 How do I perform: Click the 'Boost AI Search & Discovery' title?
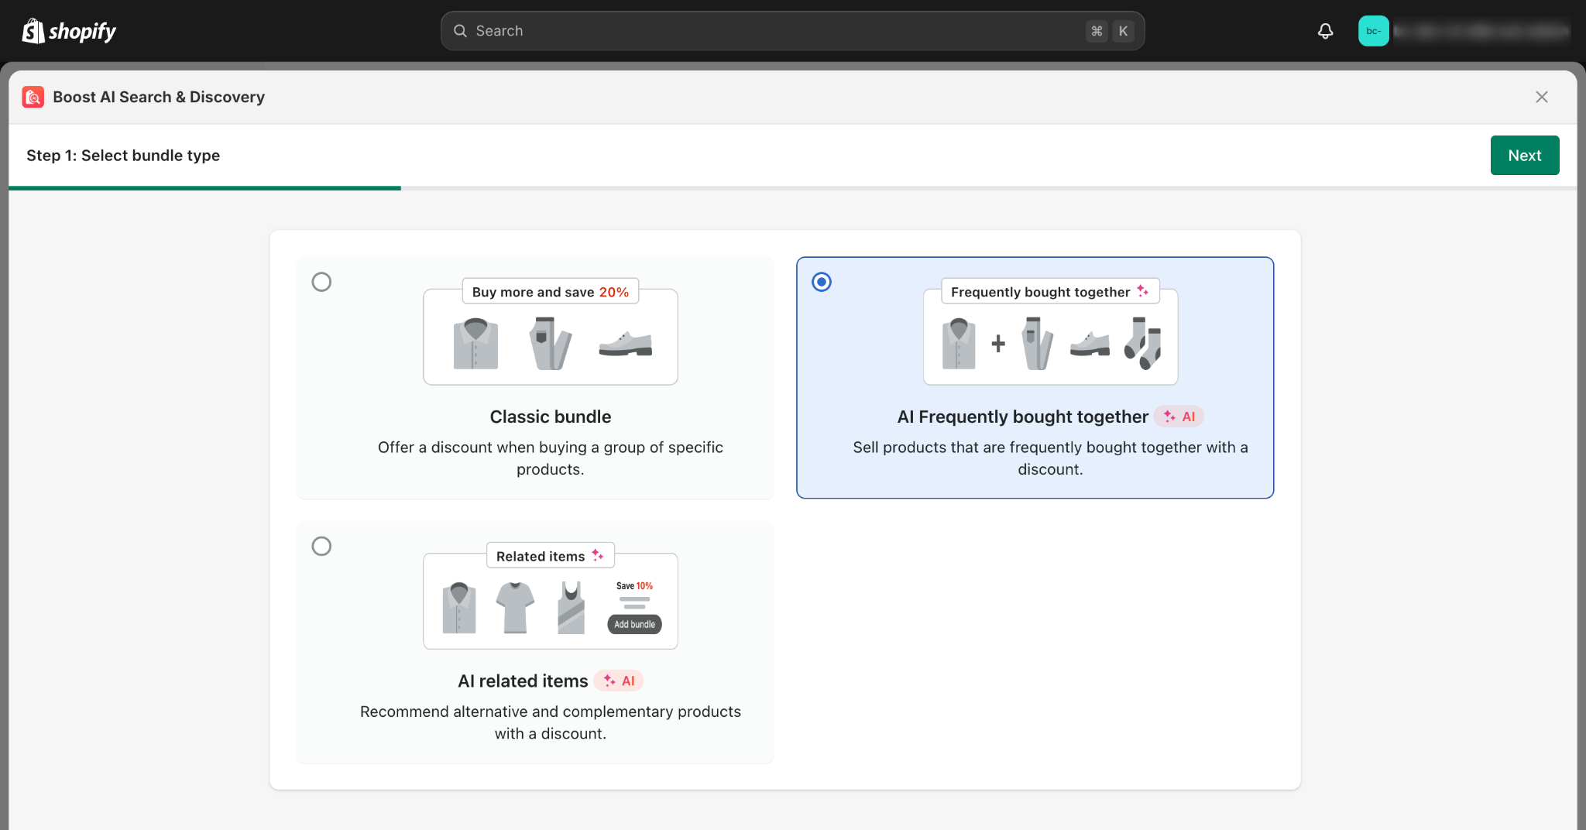159,97
